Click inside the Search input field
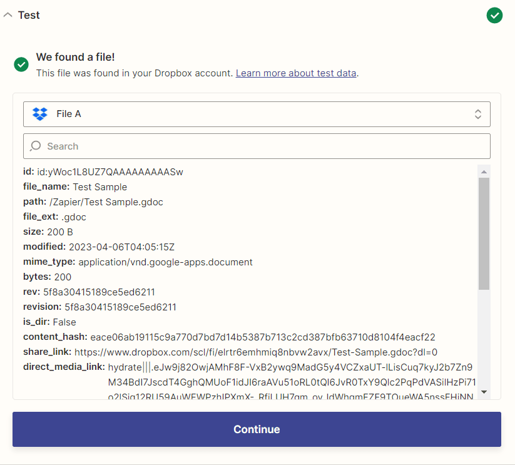The height and width of the screenshot is (465, 515). [188, 146]
